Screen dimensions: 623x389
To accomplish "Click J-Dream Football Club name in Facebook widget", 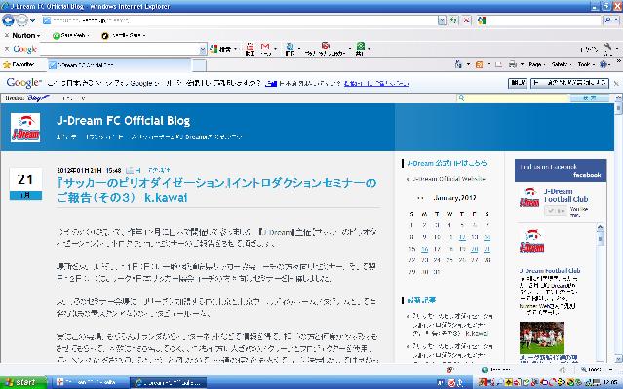I will pos(565,195).
